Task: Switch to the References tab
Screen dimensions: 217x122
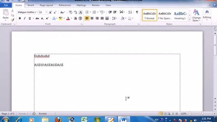Action: point(65,5)
